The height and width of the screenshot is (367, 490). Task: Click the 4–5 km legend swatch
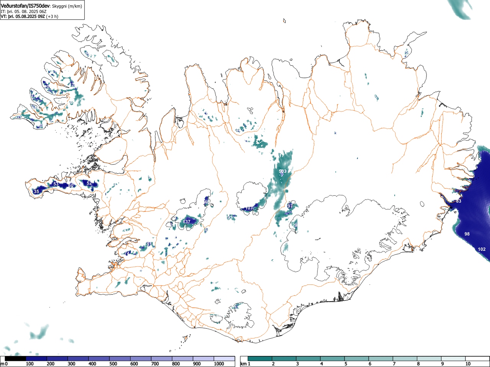pos(332,359)
